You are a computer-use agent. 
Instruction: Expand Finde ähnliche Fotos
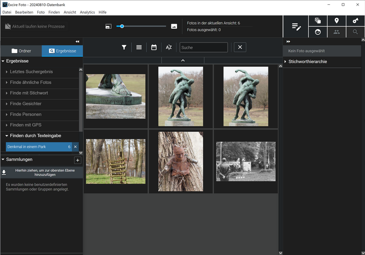click(30, 82)
